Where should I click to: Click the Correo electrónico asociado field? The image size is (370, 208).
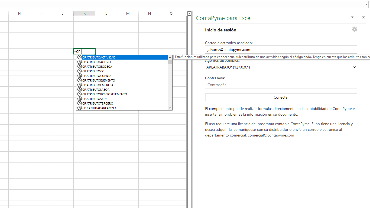click(x=281, y=50)
